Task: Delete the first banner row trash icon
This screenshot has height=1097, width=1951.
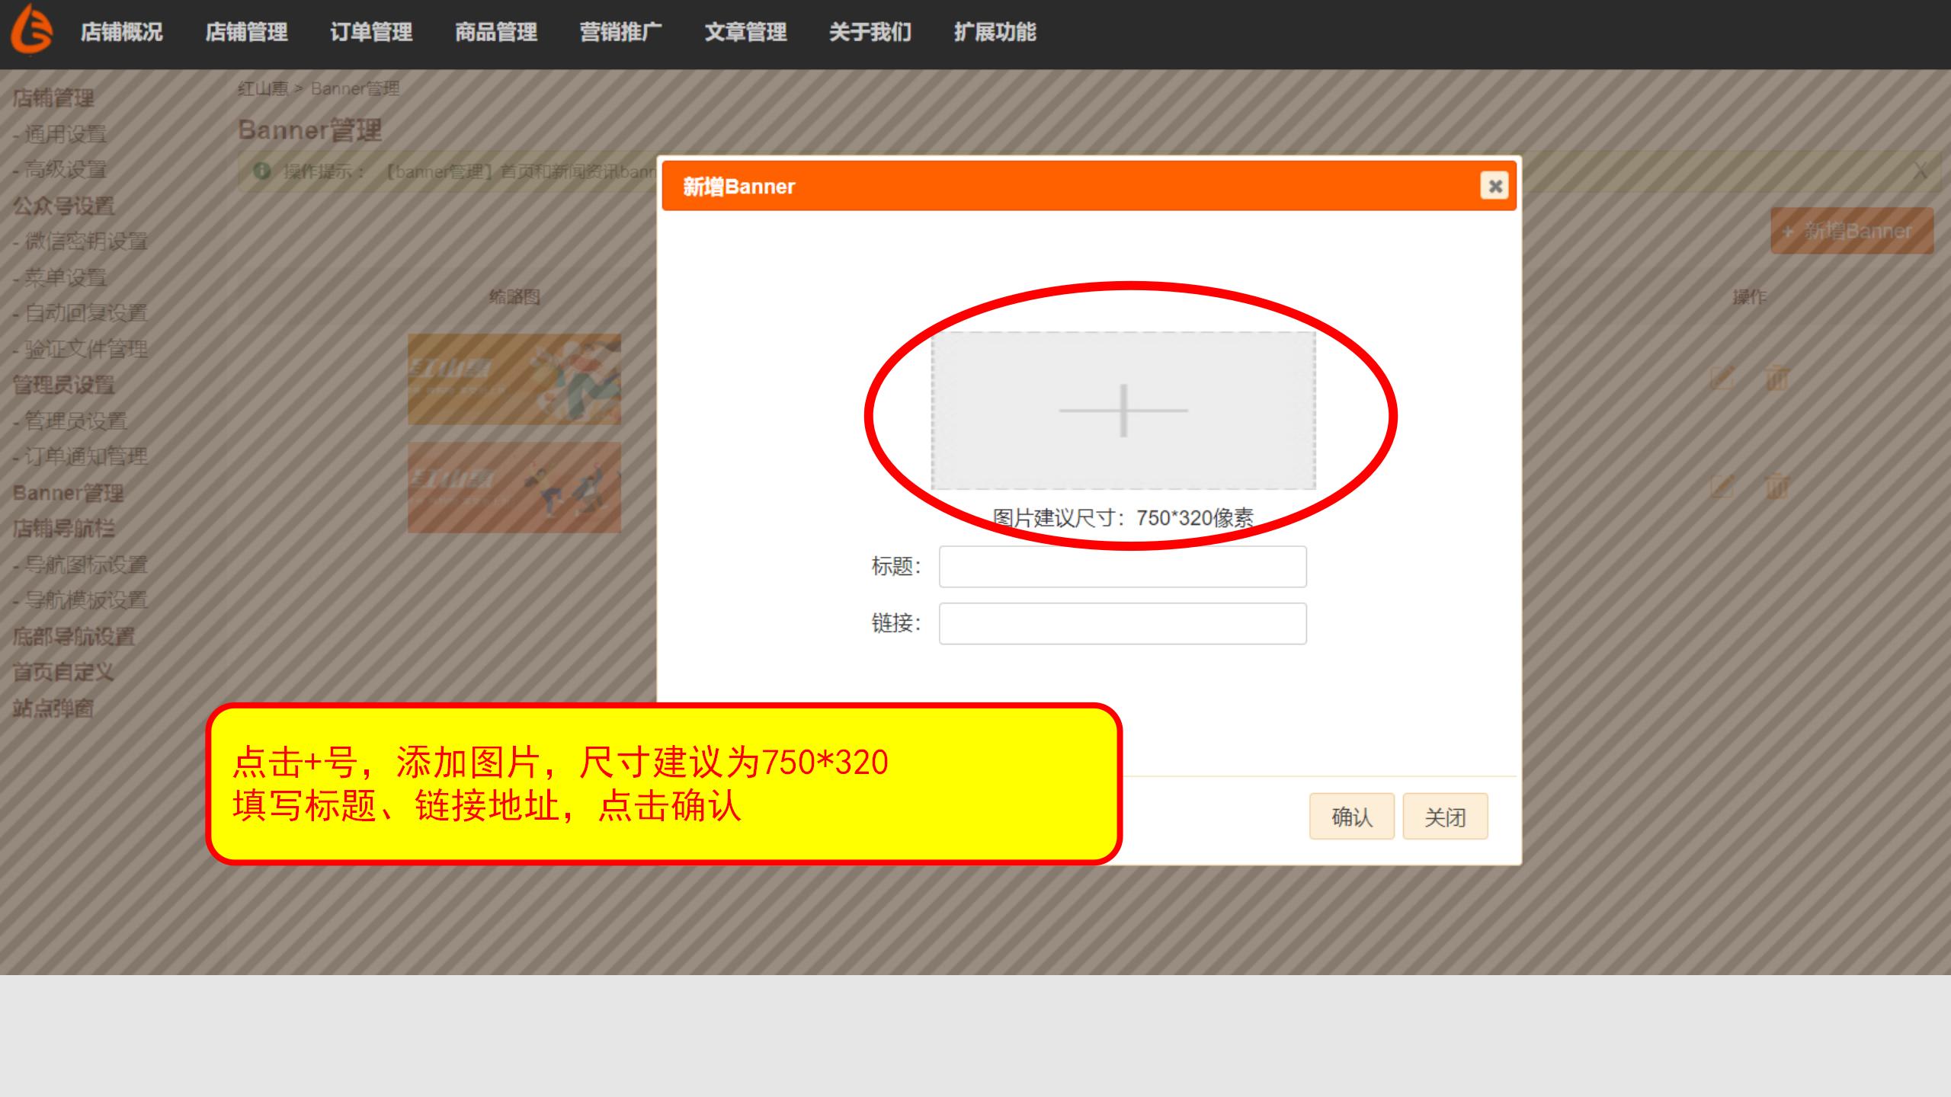Action: coord(1776,378)
